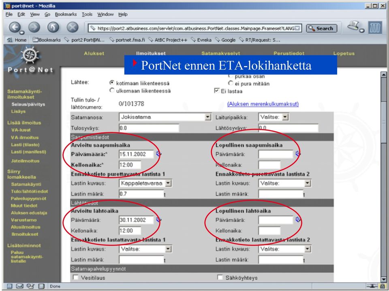Open the Mail icon in the status bar
The width and height of the screenshot is (389, 291).
click(19, 286)
